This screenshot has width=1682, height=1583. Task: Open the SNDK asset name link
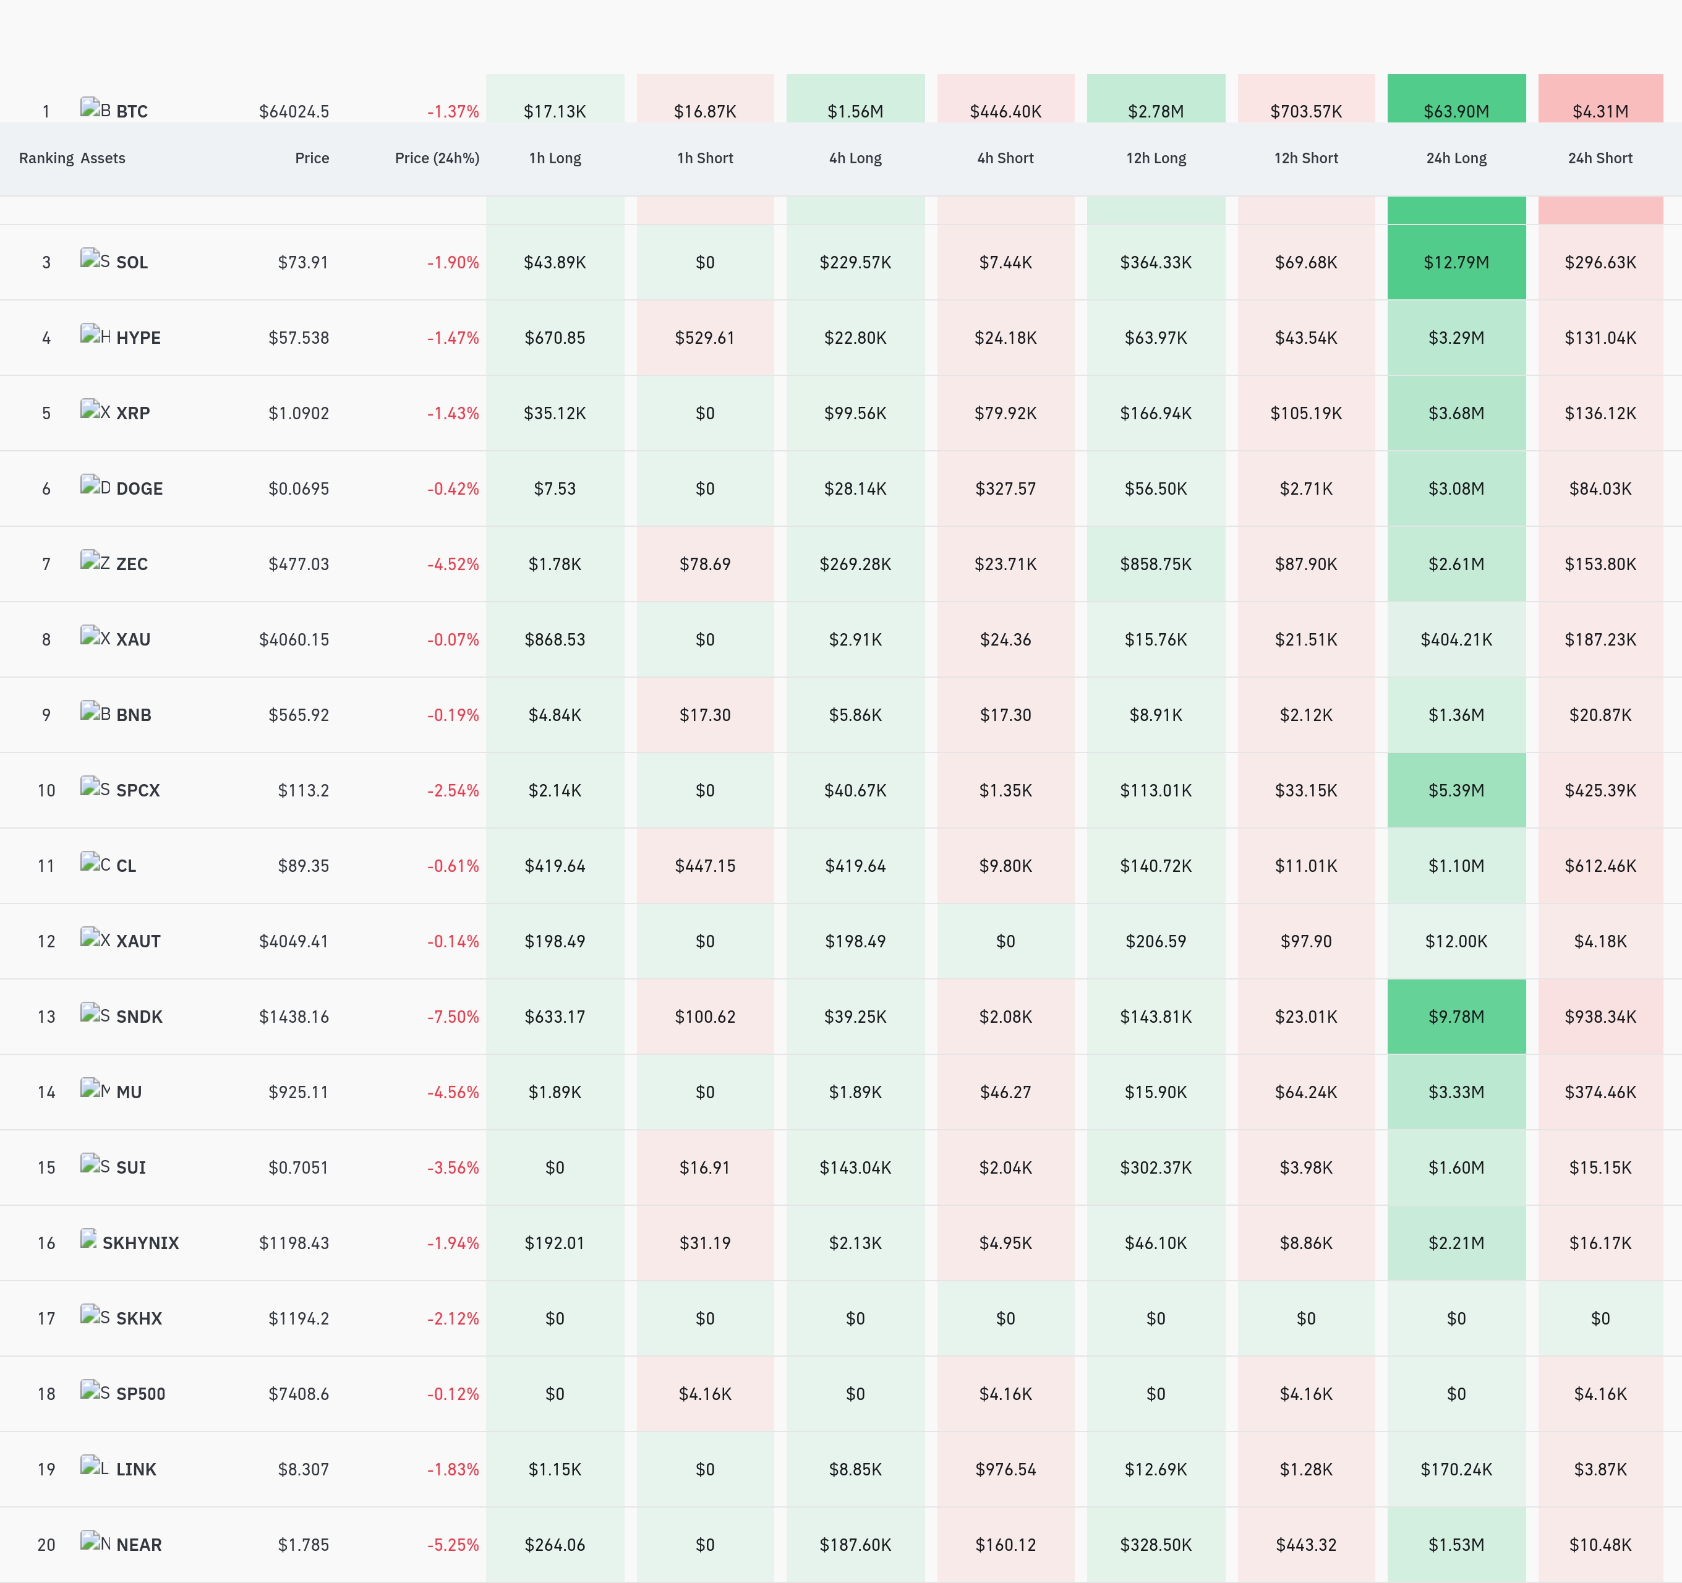(139, 1016)
